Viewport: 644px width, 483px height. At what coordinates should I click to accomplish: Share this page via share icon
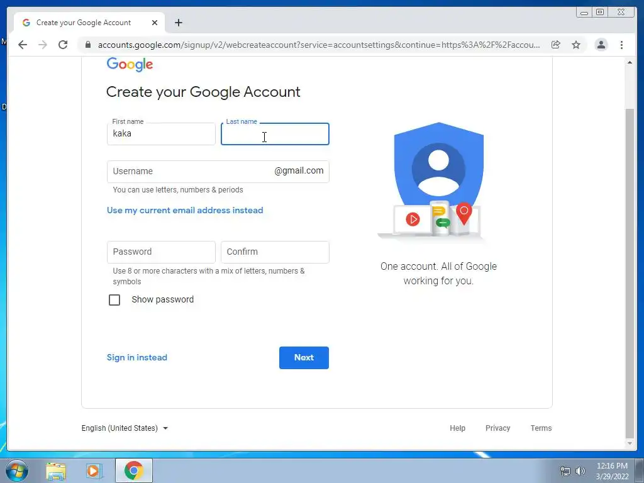point(555,45)
